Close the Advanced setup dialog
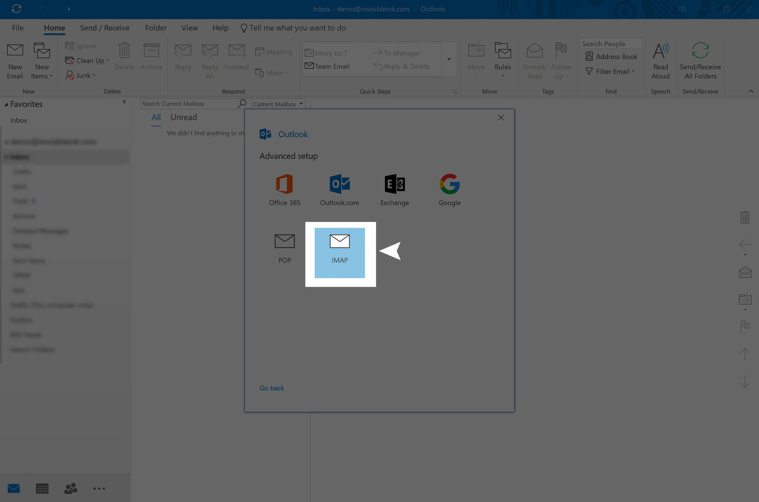 [501, 118]
